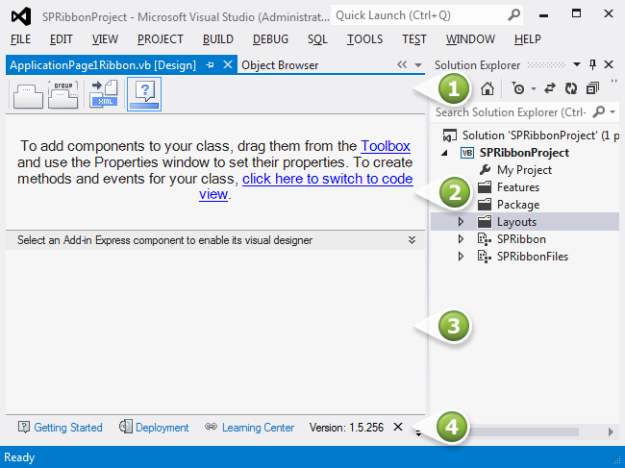Image resolution: width=625 pixels, height=468 pixels.
Task: Click the Solution Explorer toolbar overflow chevron
Action: [x=613, y=82]
